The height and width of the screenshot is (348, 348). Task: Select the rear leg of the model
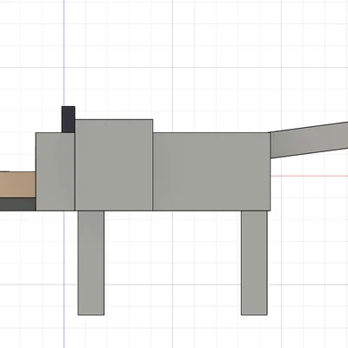[x=254, y=263]
